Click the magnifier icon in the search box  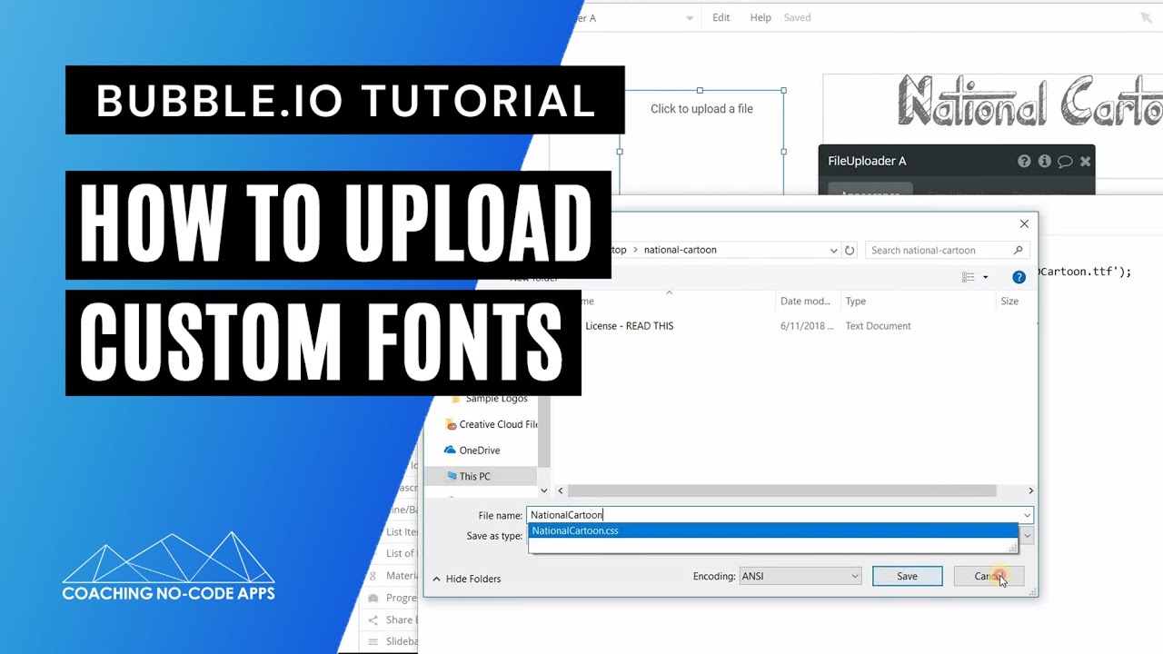pyautogui.click(x=1018, y=250)
